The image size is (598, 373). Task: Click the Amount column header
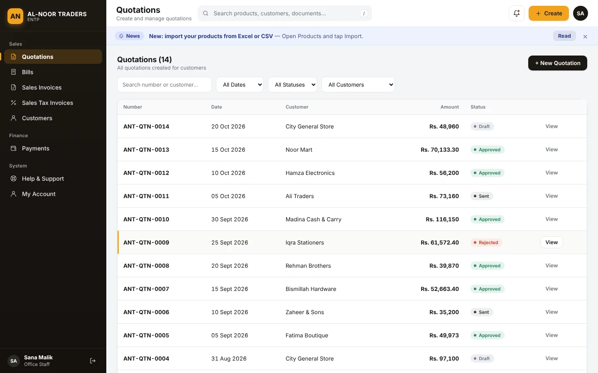[449, 107]
